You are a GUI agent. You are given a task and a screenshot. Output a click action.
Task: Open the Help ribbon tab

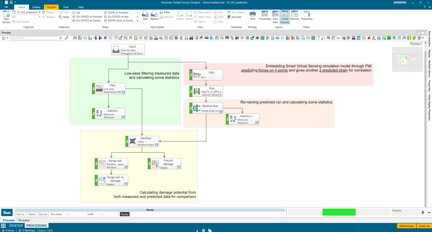coord(81,7)
